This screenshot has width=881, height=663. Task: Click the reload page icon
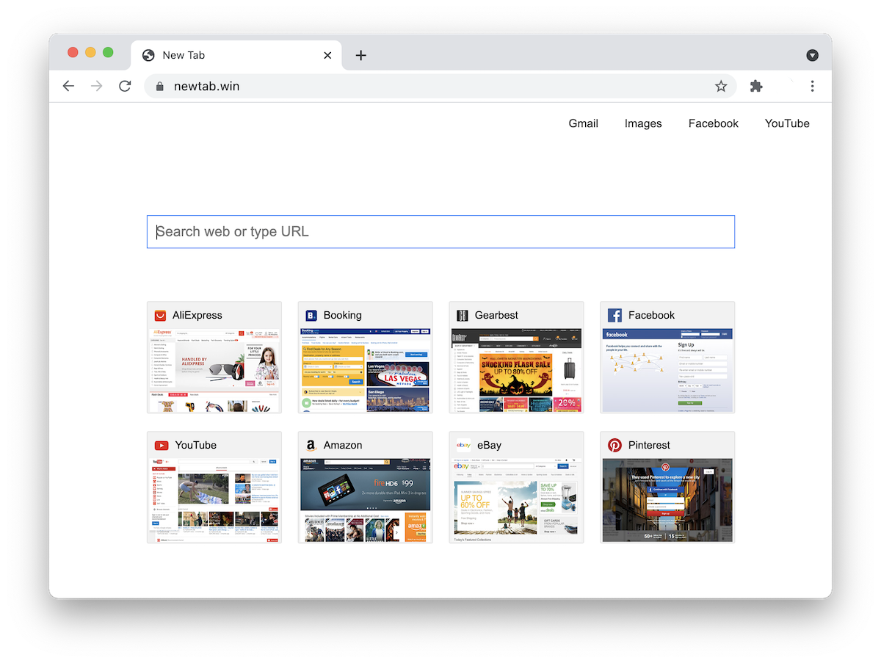[x=125, y=86]
